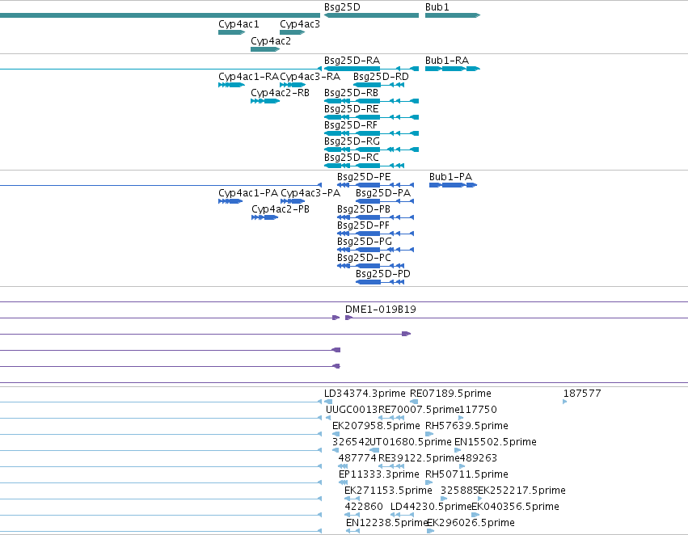Image resolution: width=688 pixels, height=535 pixels.
Task: Click EST EK207958.5prime
Action: pos(336,434)
